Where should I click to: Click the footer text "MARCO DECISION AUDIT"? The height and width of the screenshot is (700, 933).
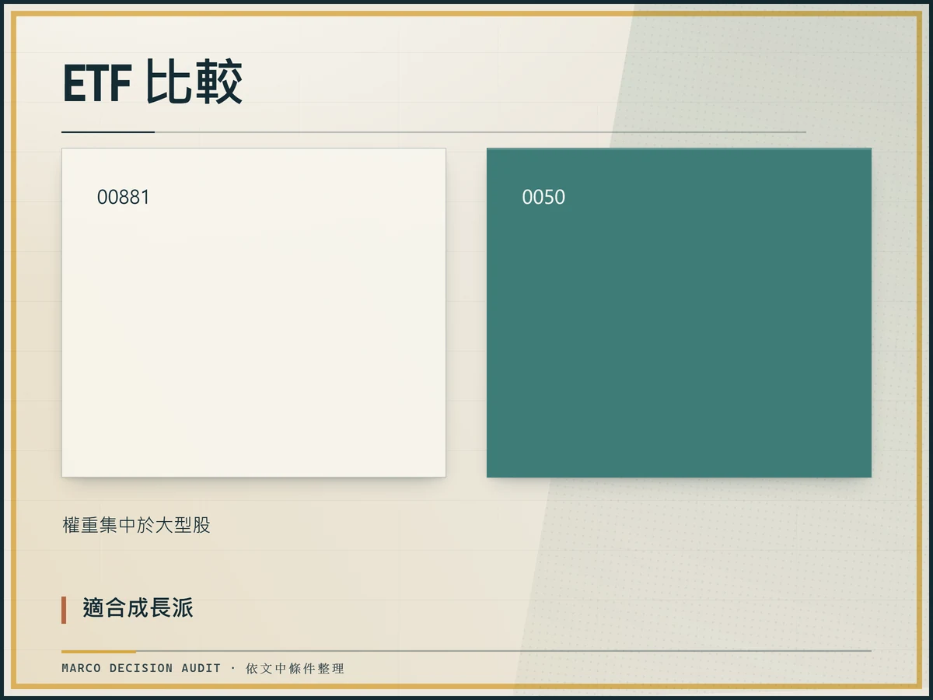point(142,668)
